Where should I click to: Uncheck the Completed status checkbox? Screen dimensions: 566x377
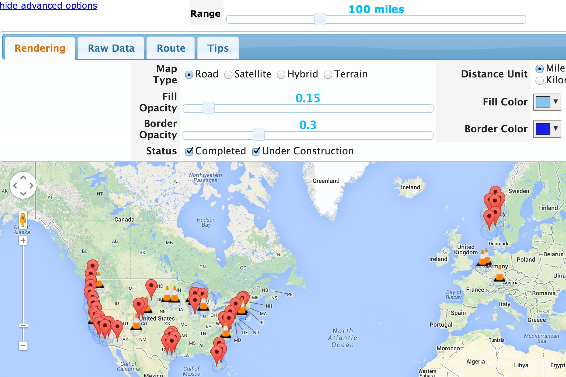pyautogui.click(x=189, y=151)
